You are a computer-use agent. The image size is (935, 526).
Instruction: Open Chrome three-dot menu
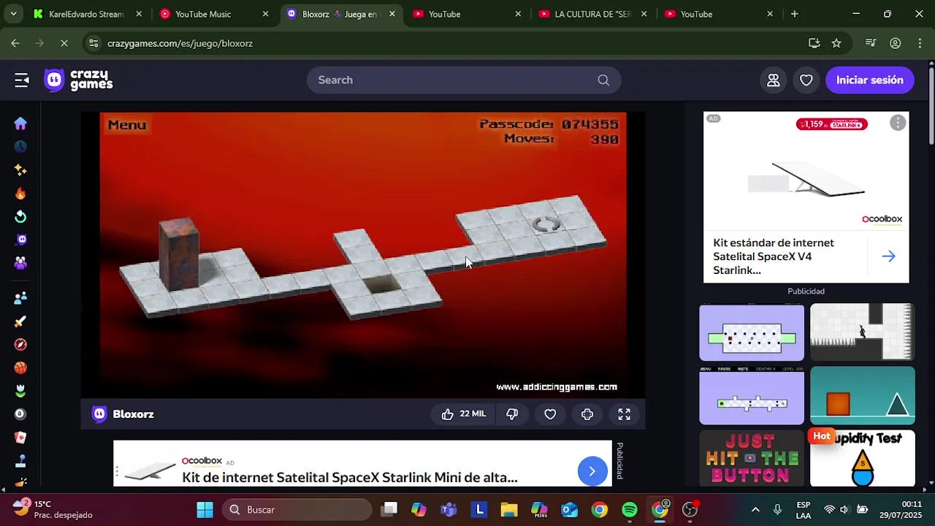click(x=919, y=43)
